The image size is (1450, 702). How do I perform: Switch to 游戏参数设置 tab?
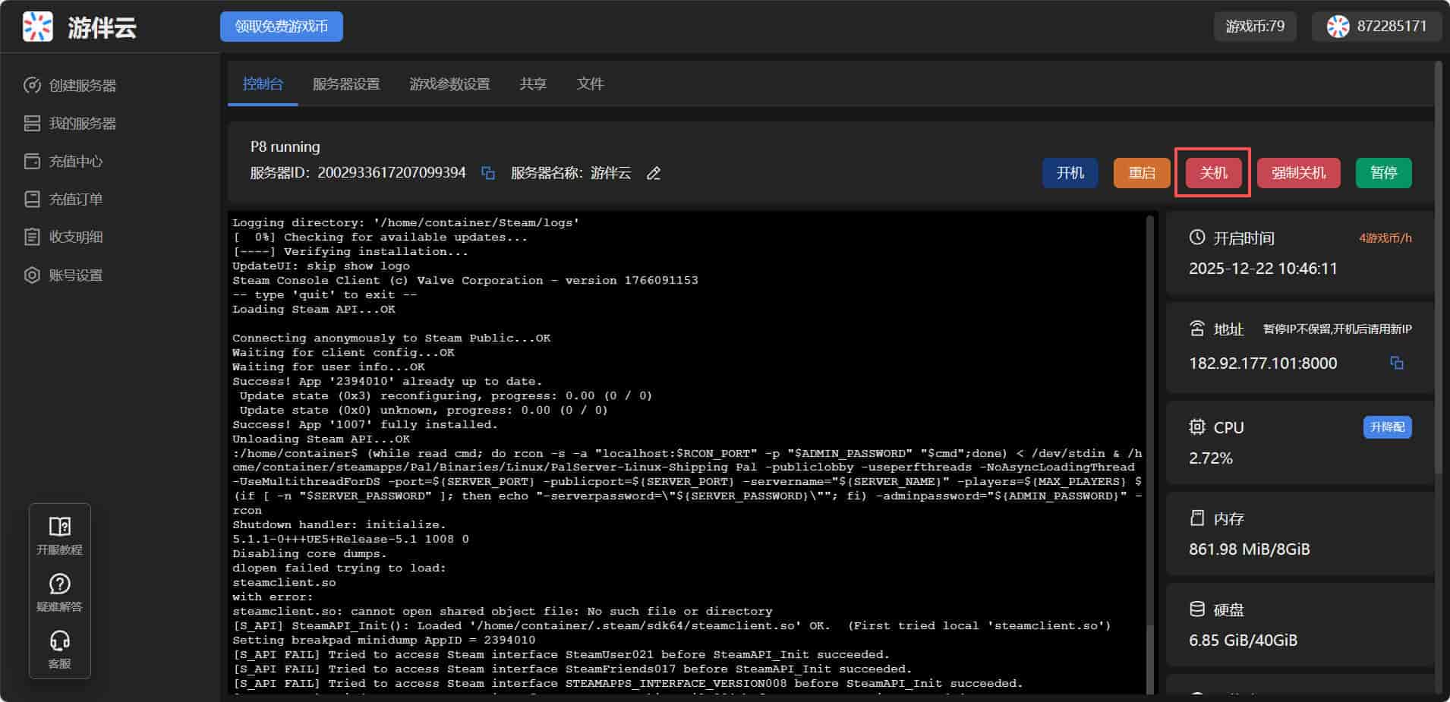(x=449, y=84)
